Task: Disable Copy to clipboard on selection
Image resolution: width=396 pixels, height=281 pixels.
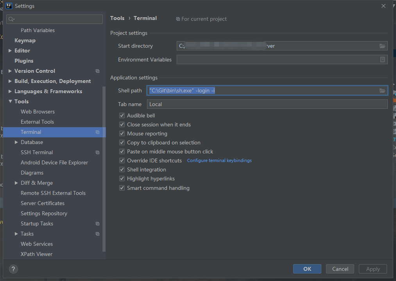Action: tap(122, 142)
